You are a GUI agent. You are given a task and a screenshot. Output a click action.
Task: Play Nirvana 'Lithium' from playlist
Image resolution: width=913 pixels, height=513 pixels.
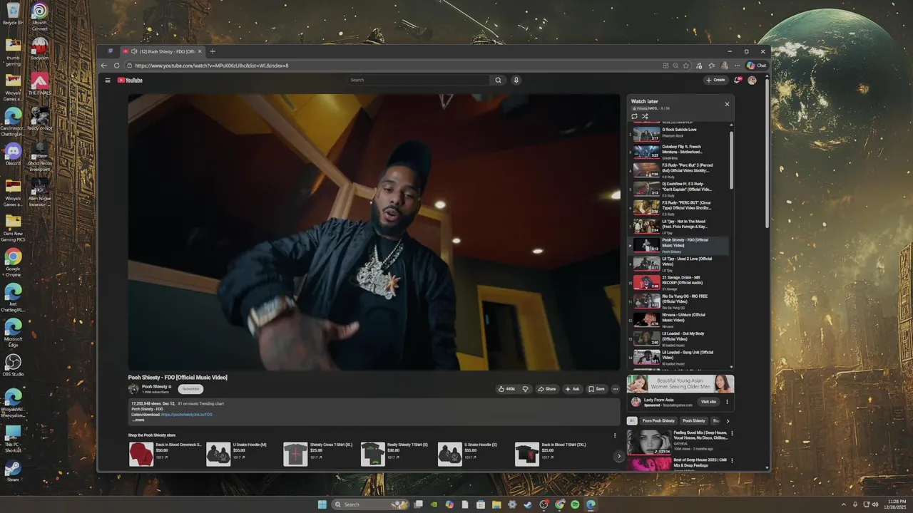click(678, 319)
